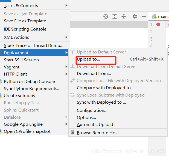The height and width of the screenshot is (156, 169).
Task: Choose Sync with Deployed to ...
Action: pyautogui.click(x=118, y=102)
